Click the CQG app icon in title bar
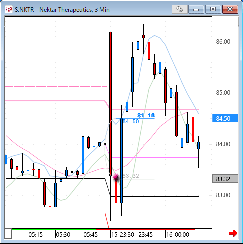Viewport: 243px width, 244px height. pyautogui.click(x=9, y=9)
